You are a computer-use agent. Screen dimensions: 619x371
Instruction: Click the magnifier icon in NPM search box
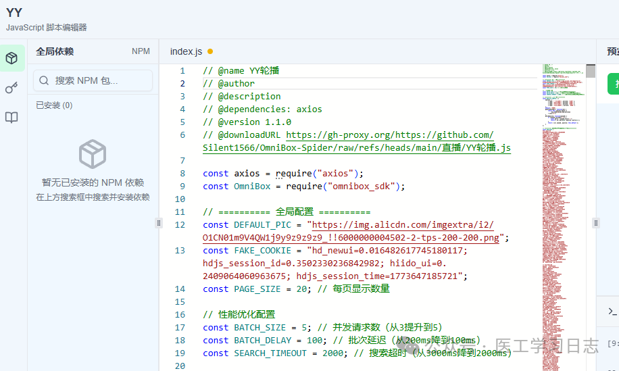tap(45, 80)
